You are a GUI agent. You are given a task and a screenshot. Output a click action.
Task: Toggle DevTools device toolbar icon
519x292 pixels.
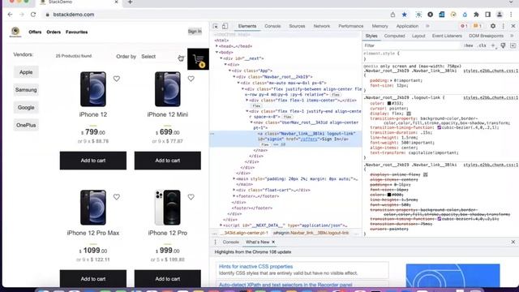coord(225,26)
